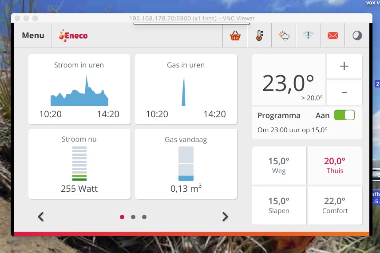
Task: Select the Comfort 22,0° preset
Action: [335, 206]
